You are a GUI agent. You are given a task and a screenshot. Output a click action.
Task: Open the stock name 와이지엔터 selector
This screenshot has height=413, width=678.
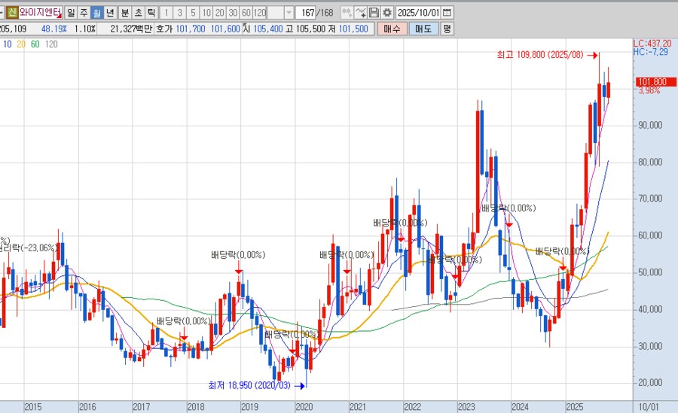[x=40, y=13]
